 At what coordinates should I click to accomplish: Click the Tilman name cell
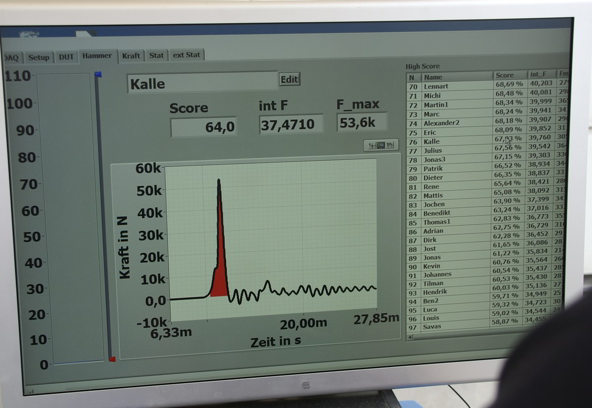click(433, 283)
